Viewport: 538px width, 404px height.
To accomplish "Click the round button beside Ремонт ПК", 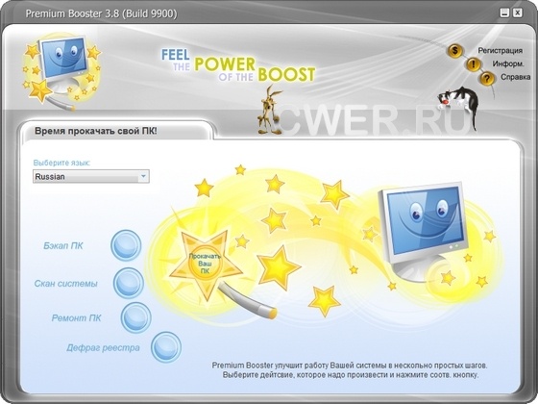I will coord(135,317).
